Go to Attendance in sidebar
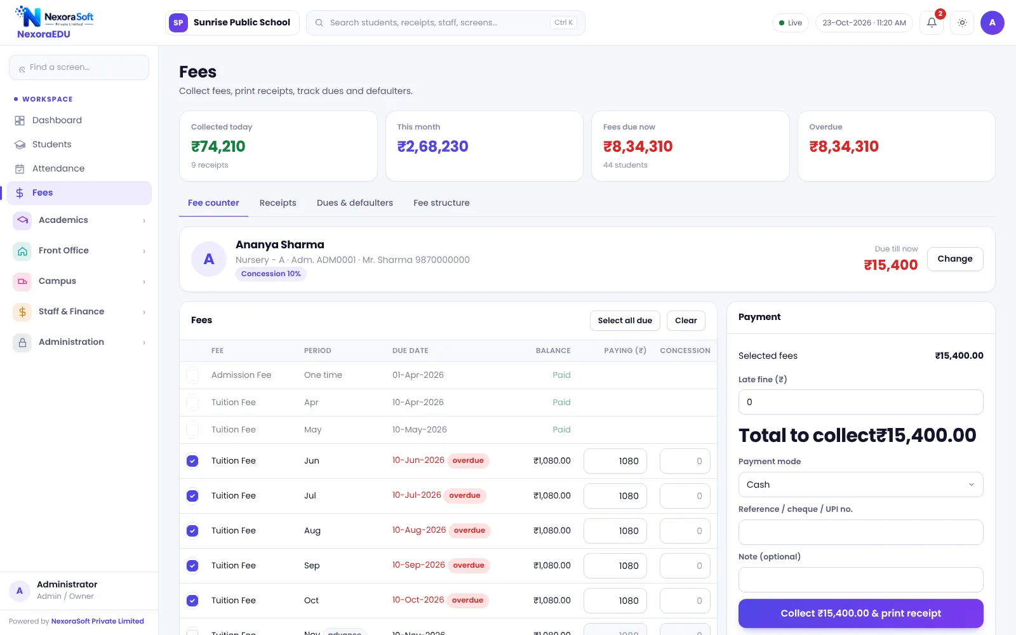The height and width of the screenshot is (635, 1016). point(79,169)
